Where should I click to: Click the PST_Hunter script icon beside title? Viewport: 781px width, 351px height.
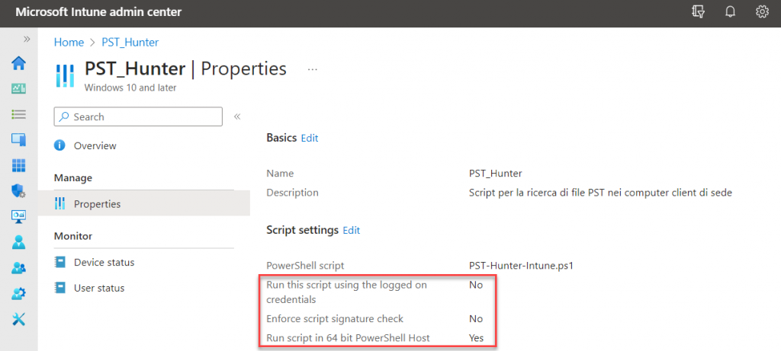pos(65,75)
